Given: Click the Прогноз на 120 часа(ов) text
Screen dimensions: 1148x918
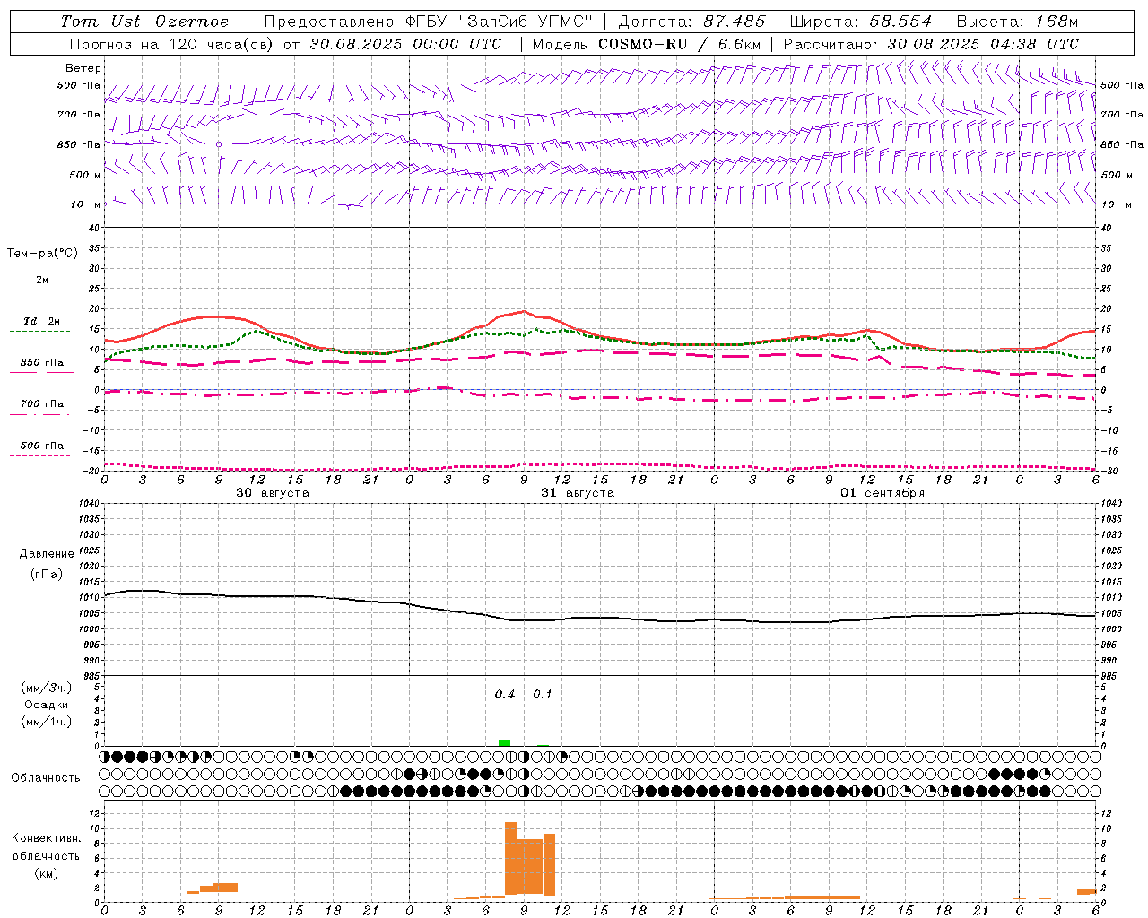Looking at the screenshot, I should tap(173, 44).
